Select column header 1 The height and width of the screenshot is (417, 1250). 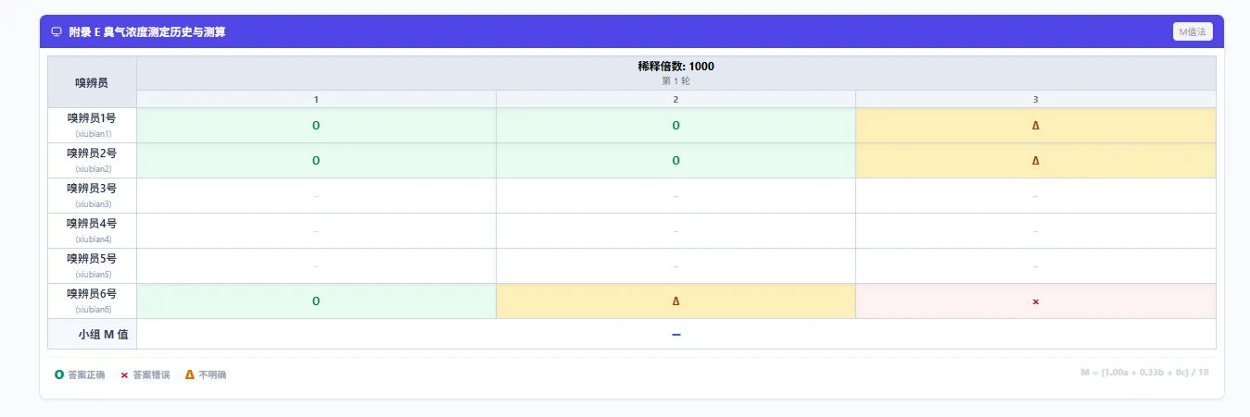click(x=316, y=99)
